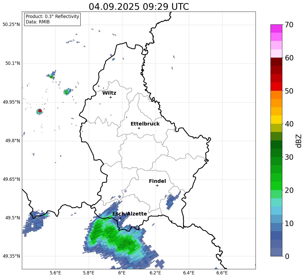Click the 50 label on the colorbar
The image size is (305, 278).
point(289,91)
